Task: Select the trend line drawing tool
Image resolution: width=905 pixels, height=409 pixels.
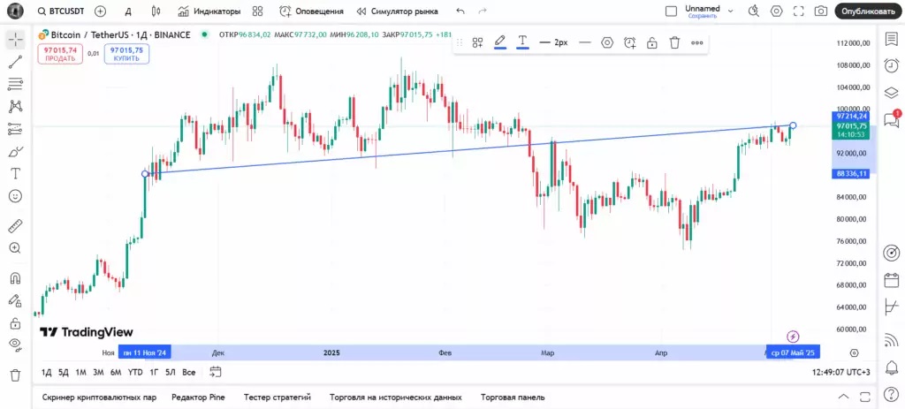Action: click(16, 62)
